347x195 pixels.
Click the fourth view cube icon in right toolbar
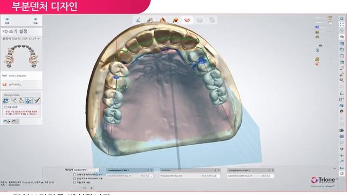point(342,62)
